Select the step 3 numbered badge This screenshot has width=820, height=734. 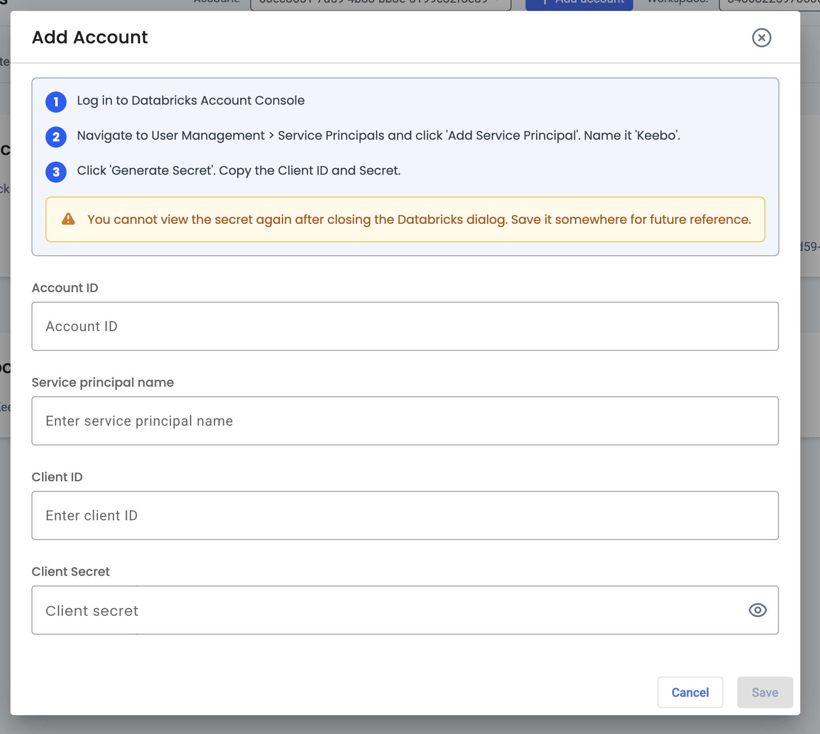point(56,172)
